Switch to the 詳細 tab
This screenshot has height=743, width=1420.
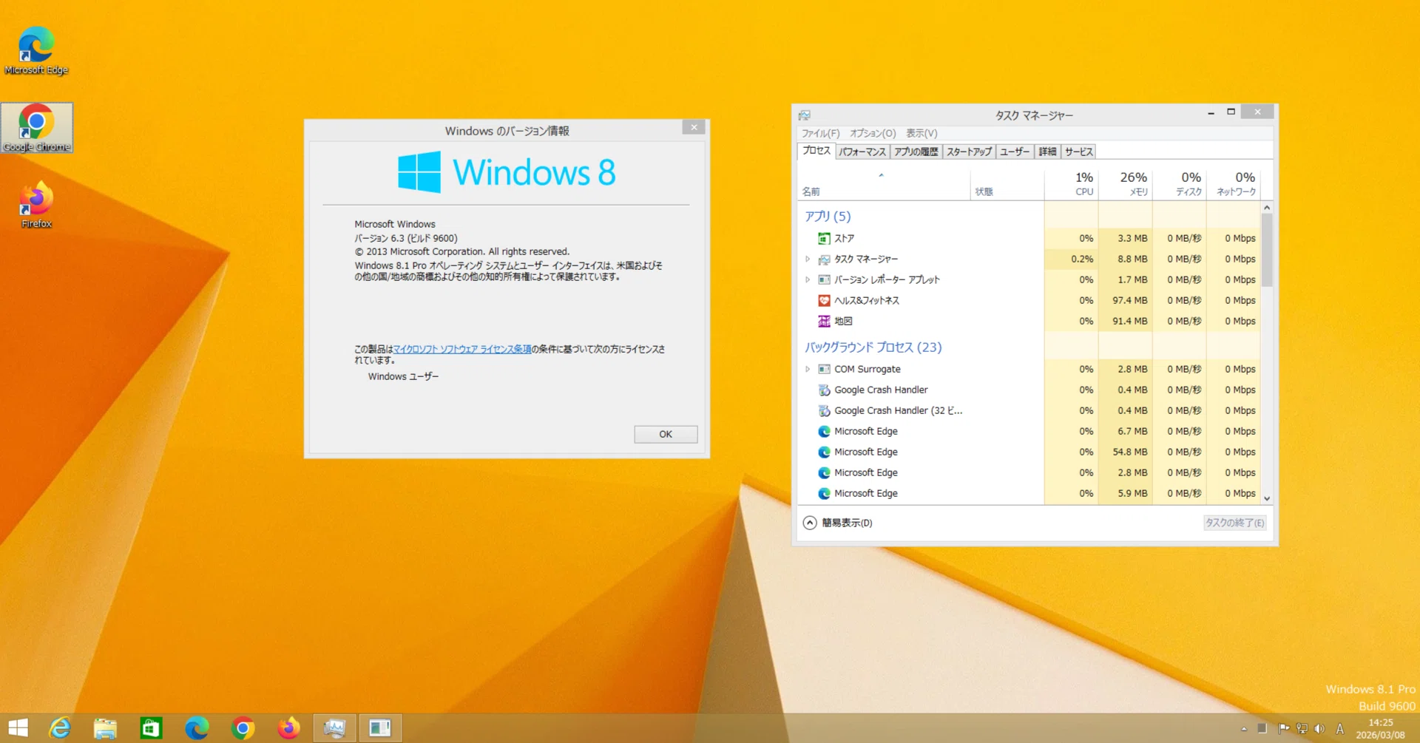1047,152
